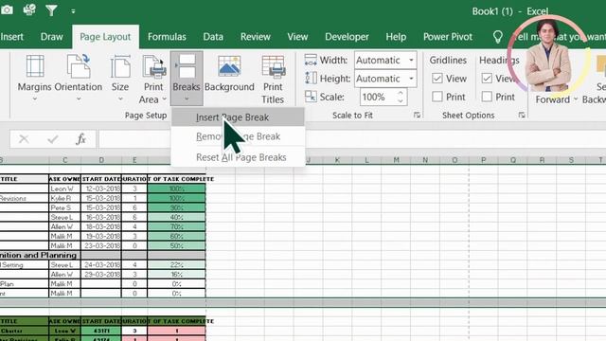The width and height of the screenshot is (606, 341).
Task: Click the Height icon in Scale to Fit
Action: pos(311,79)
